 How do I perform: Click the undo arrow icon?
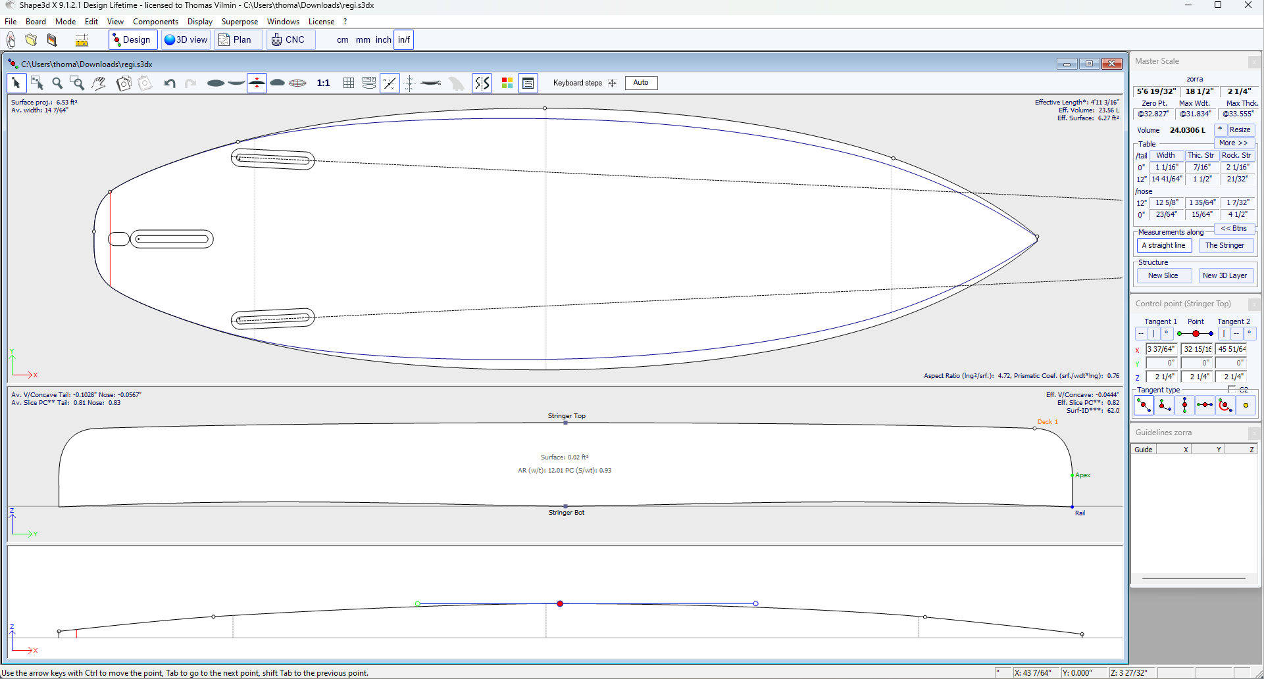(170, 83)
